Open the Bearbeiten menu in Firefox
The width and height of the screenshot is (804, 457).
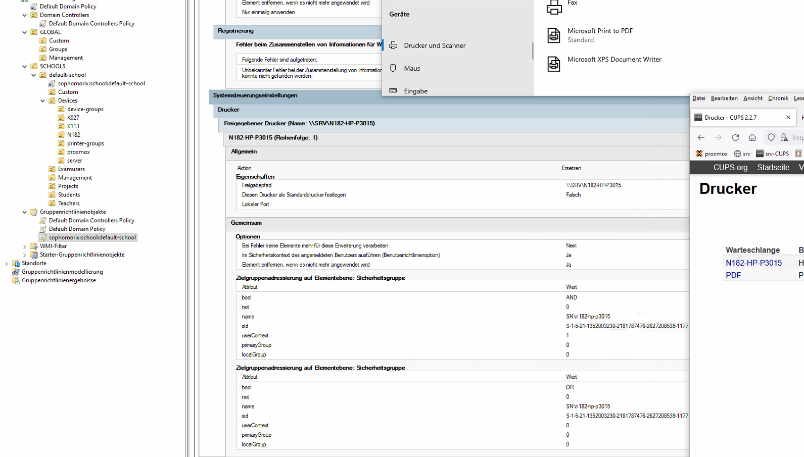(x=724, y=98)
